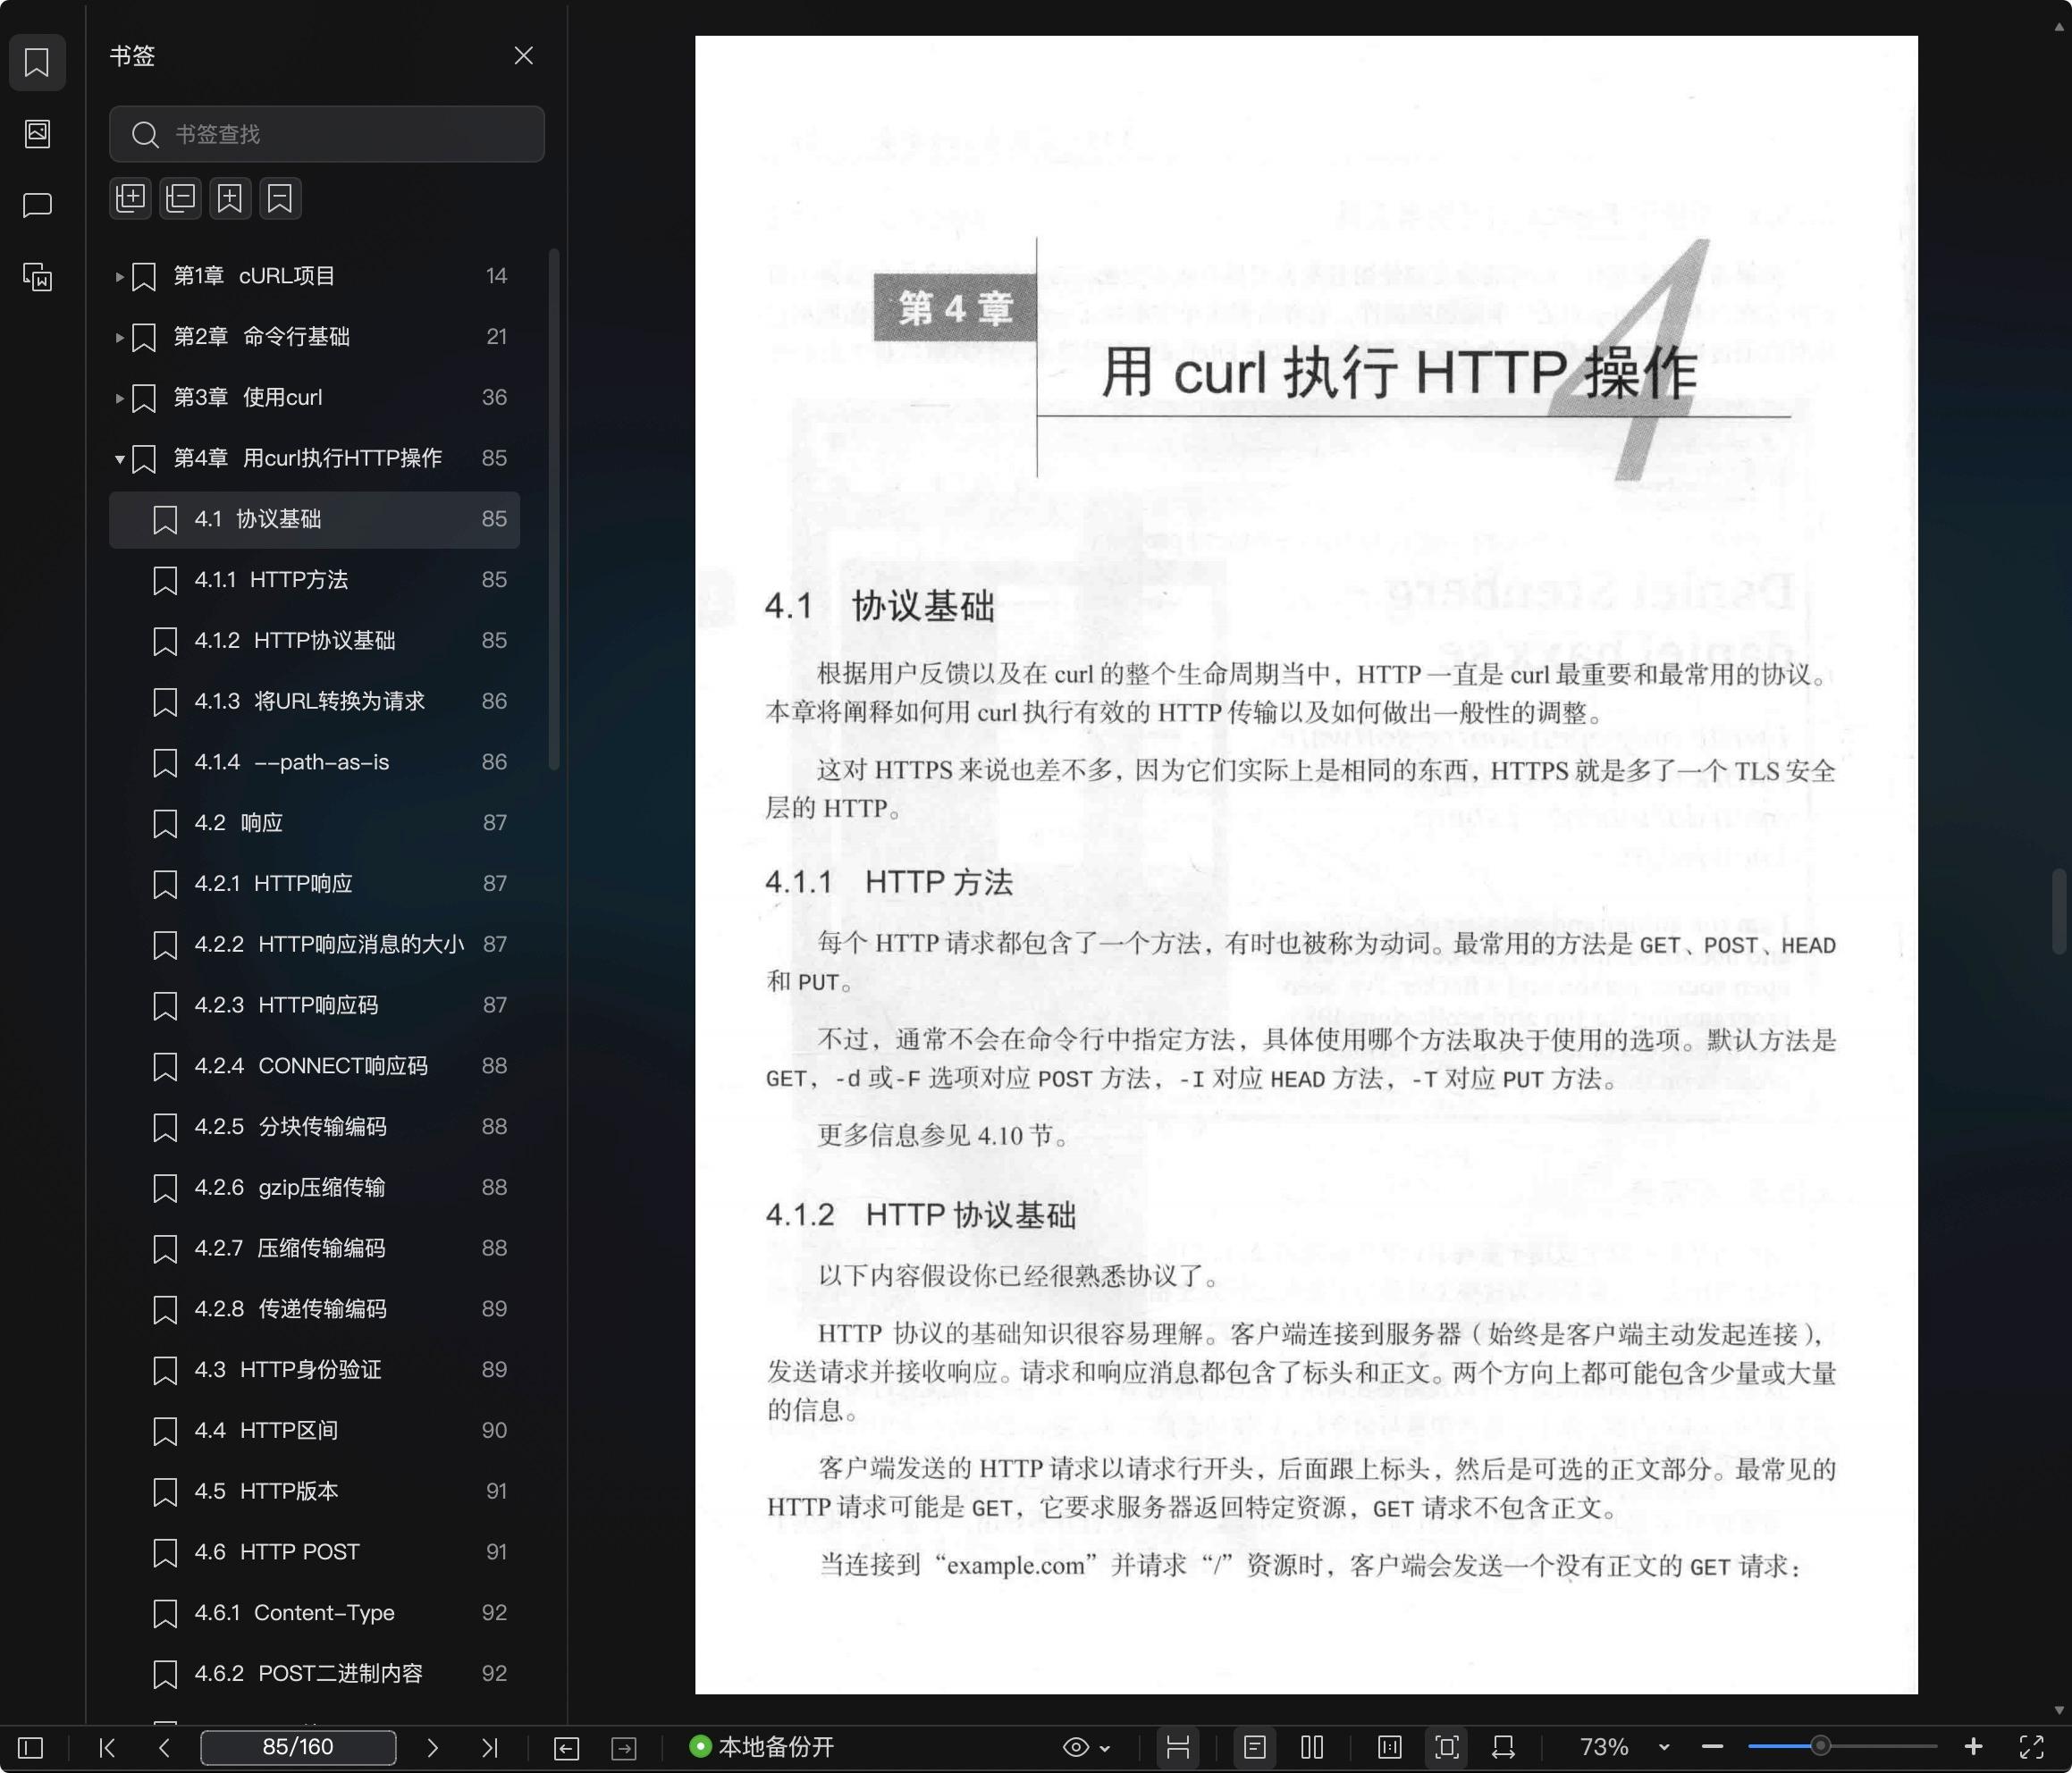Select 4.6.1 Content-Type bookmark
Image resolution: width=2072 pixels, height=1773 pixels.
point(314,1613)
